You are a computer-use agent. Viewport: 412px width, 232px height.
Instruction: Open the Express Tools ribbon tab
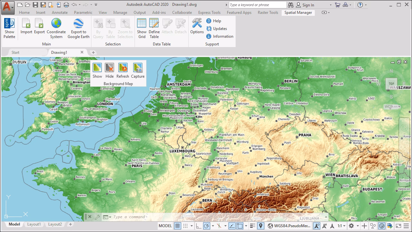(209, 13)
